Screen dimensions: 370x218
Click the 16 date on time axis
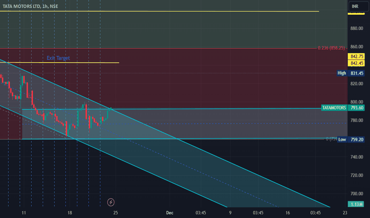click(288, 213)
